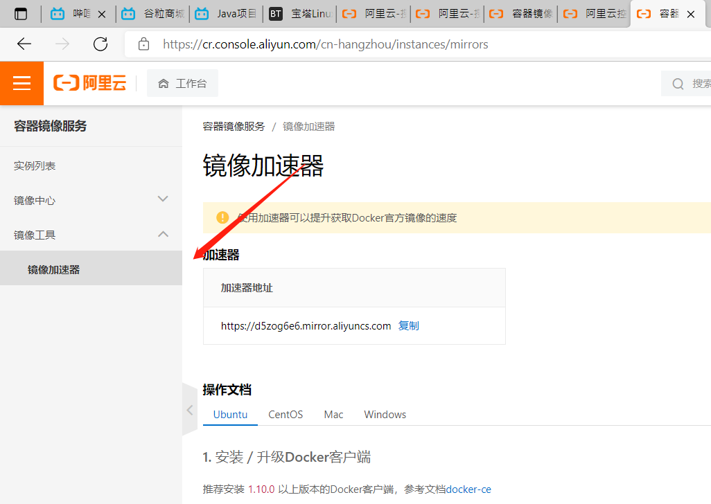This screenshot has width=711, height=504.
Task: Open the Windows operation docs tab
Action: coord(384,414)
